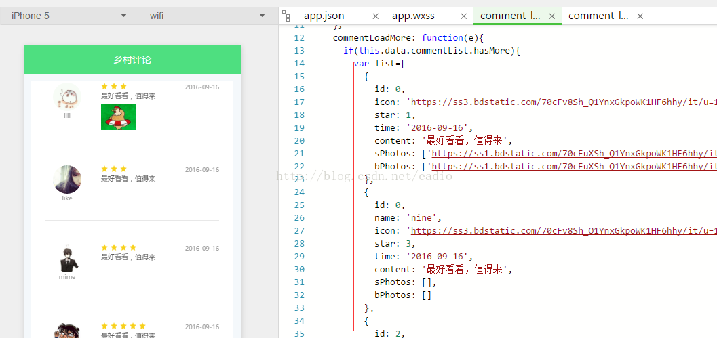This screenshot has width=717, height=338.
Task: Click line number 24 in the gutter
Action: [x=300, y=192]
